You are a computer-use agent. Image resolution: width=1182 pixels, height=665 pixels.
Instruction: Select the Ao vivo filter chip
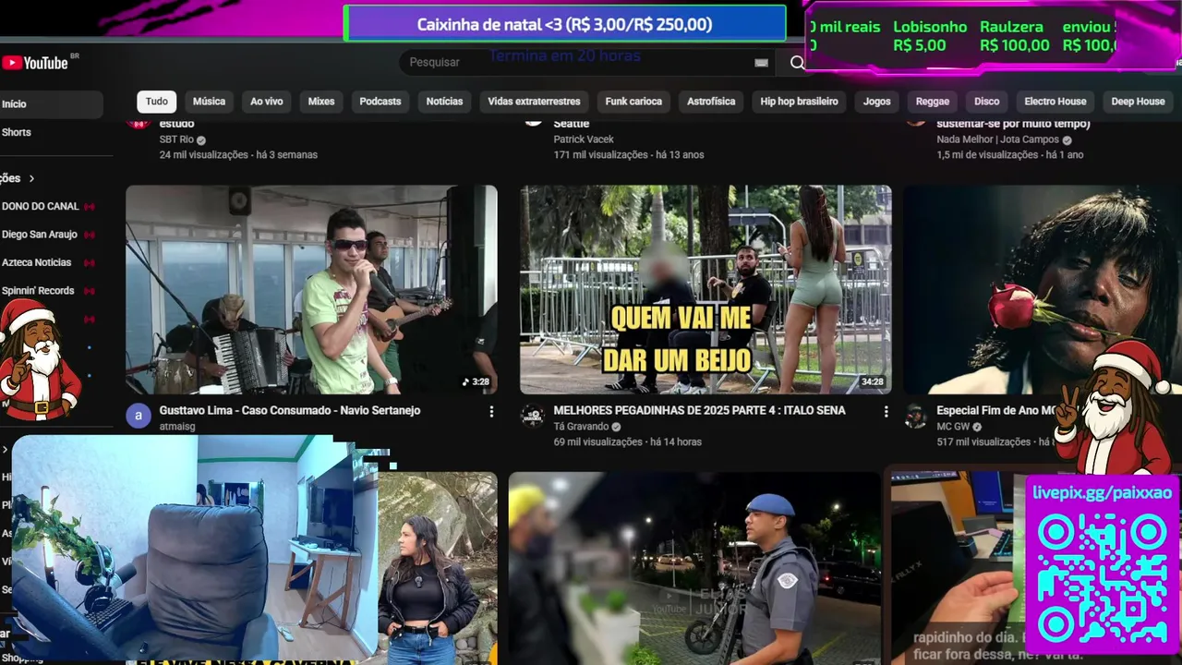267,102
